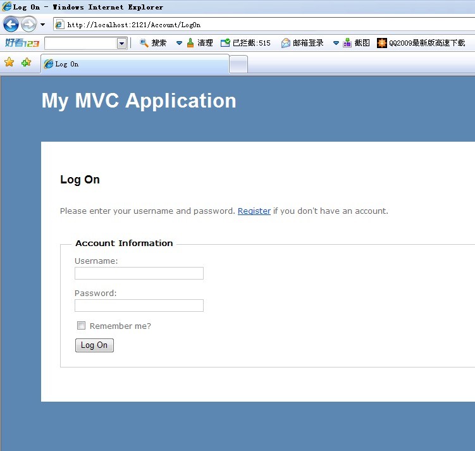This screenshot has width=475, height=451.
Task: Tick the Remember me checkbox
Action: click(81, 326)
